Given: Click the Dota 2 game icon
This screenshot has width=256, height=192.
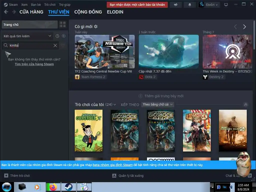Looking at the screenshot, I should [x=141, y=77].
